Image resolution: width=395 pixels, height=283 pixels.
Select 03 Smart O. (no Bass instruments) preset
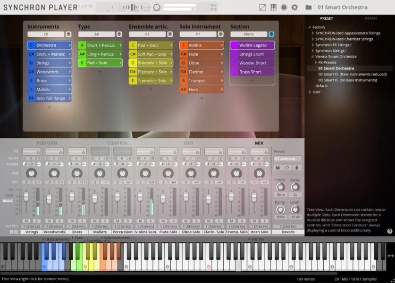pyautogui.click(x=348, y=80)
